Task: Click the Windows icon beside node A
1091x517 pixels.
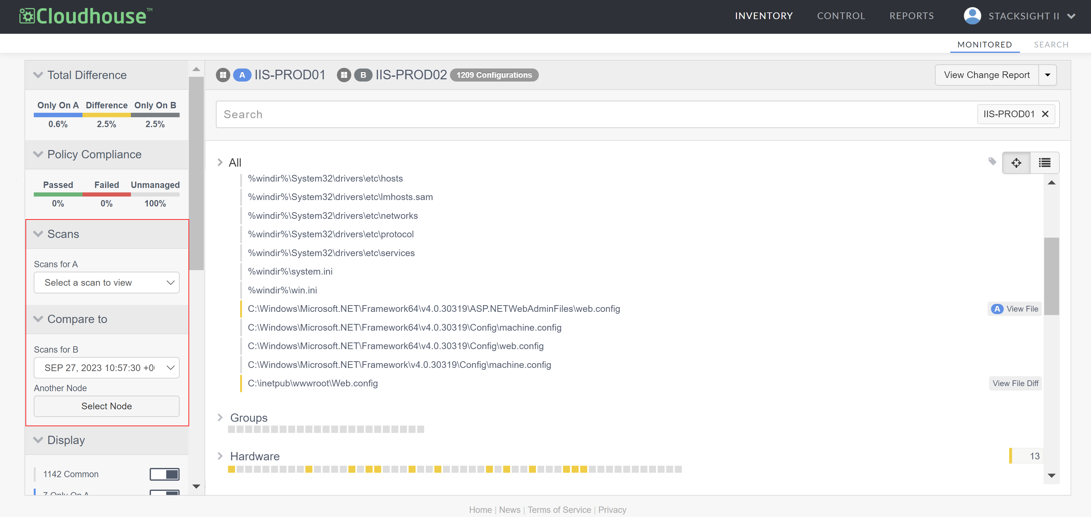Action: (x=223, y=75)
